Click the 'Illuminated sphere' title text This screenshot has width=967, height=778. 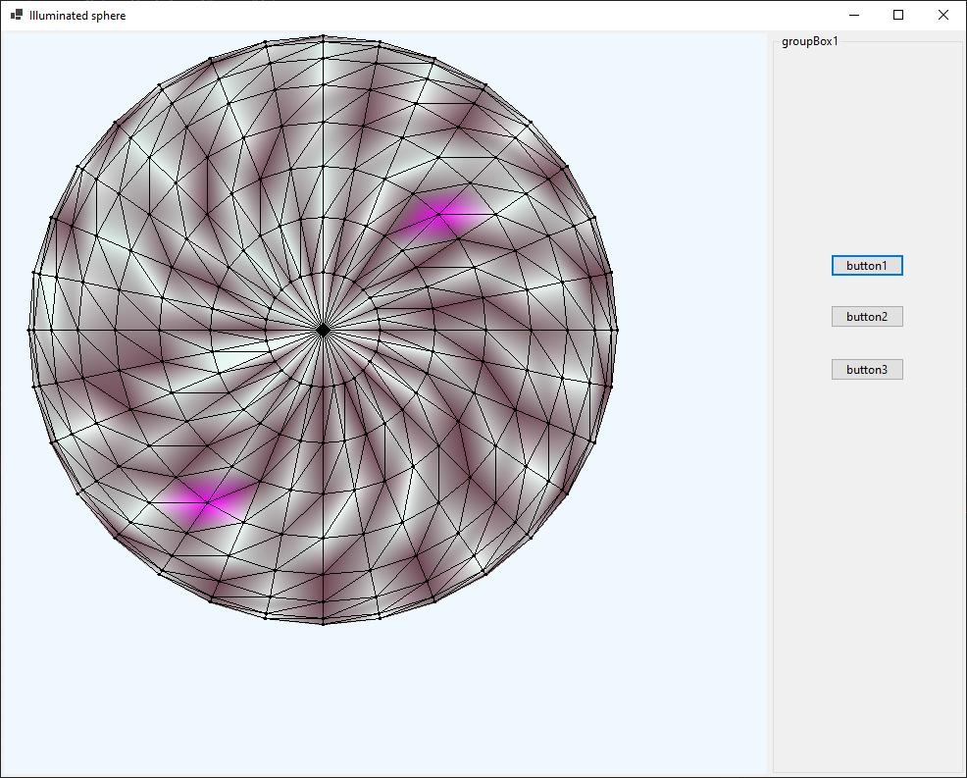[x=77, y=16]
